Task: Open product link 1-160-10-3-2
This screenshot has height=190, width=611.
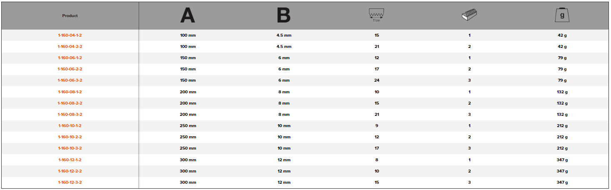Action: coord(70,148)
